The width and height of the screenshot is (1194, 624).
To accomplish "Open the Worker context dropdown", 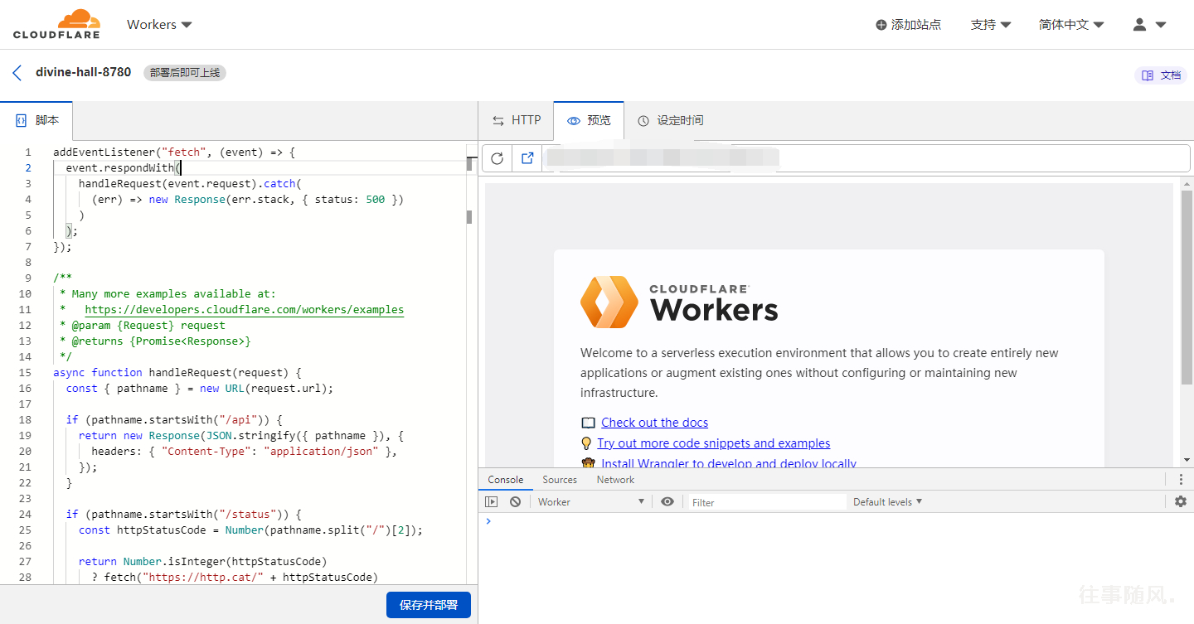I will click(x=590, y=502).
